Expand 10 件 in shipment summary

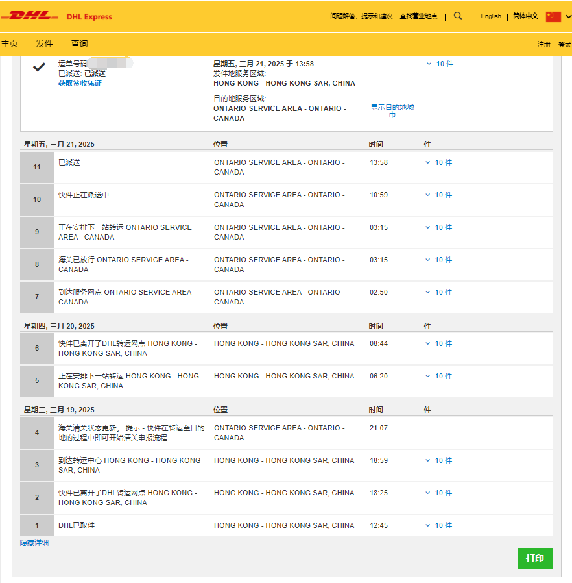tap(440, 64)
